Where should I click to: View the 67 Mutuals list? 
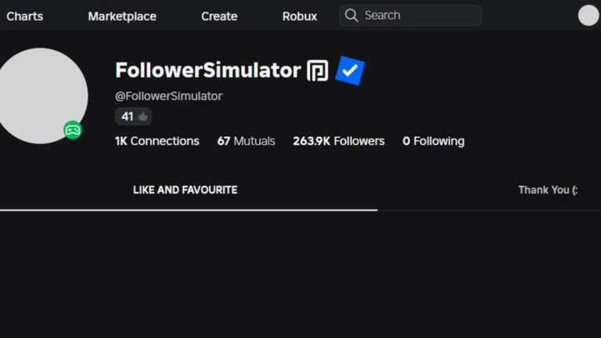click(247, 142)
